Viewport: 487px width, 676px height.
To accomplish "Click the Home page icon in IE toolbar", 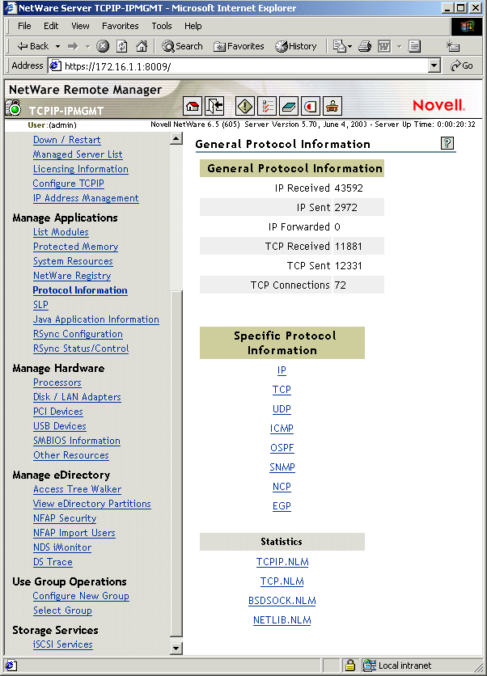I will tap(142, 46).
